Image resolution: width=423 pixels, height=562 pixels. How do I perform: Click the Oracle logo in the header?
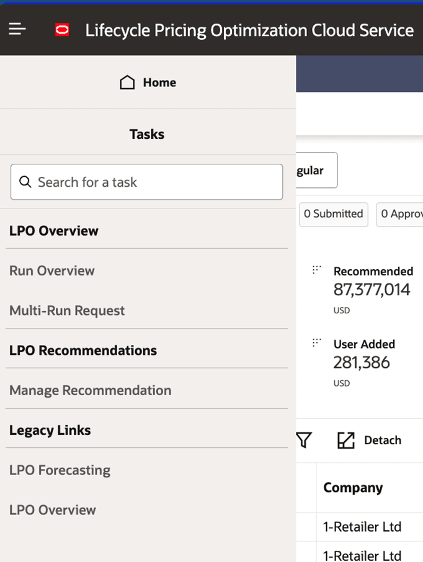[x=62, y=29]
